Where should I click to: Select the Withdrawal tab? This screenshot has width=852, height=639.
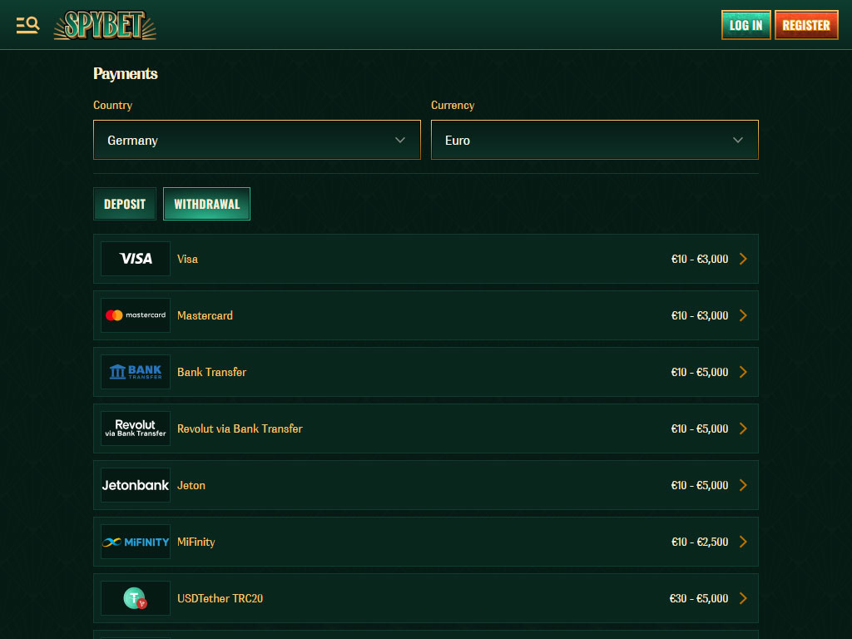[206, 204]
